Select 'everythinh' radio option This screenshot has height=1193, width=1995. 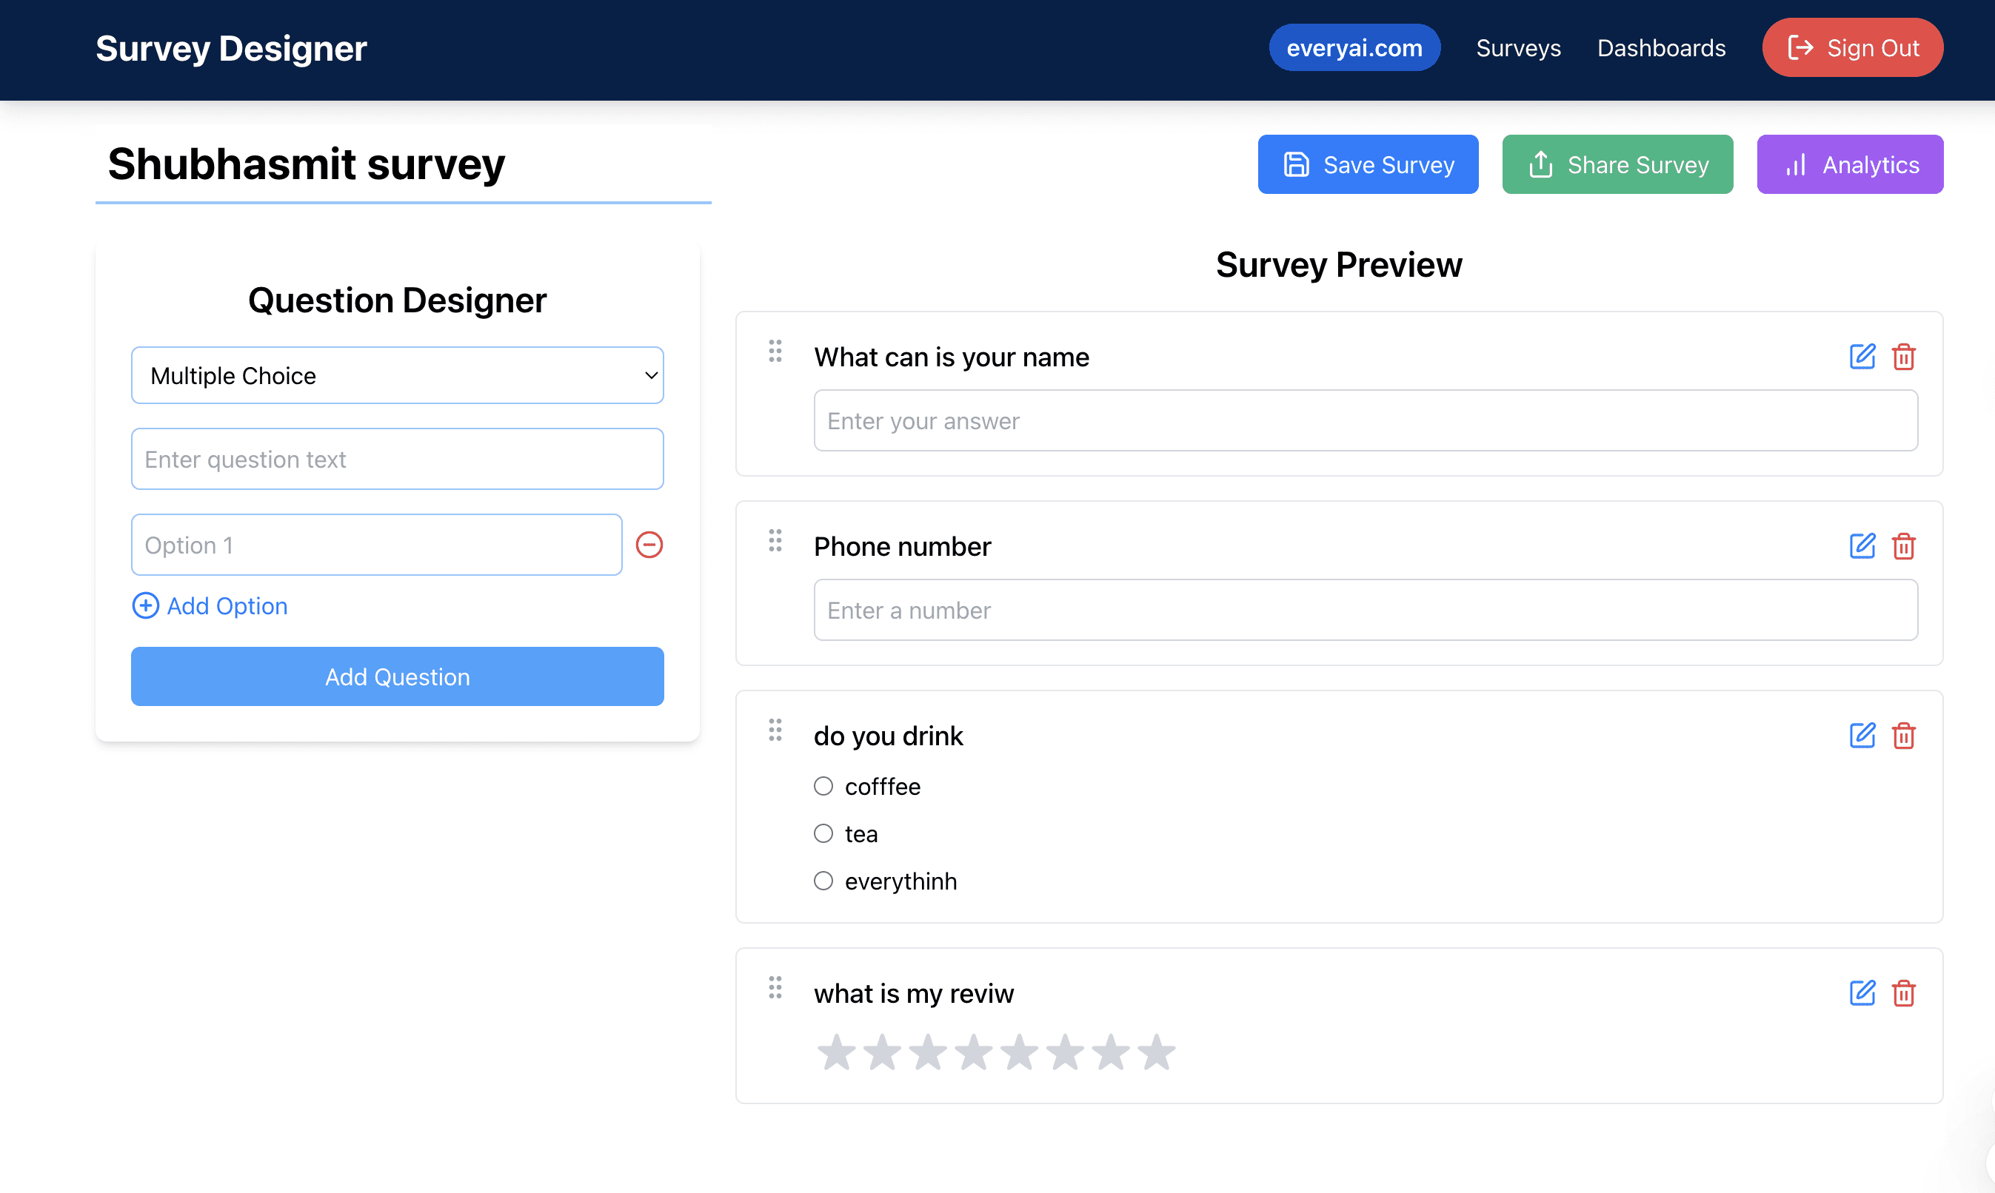[823, 881]
